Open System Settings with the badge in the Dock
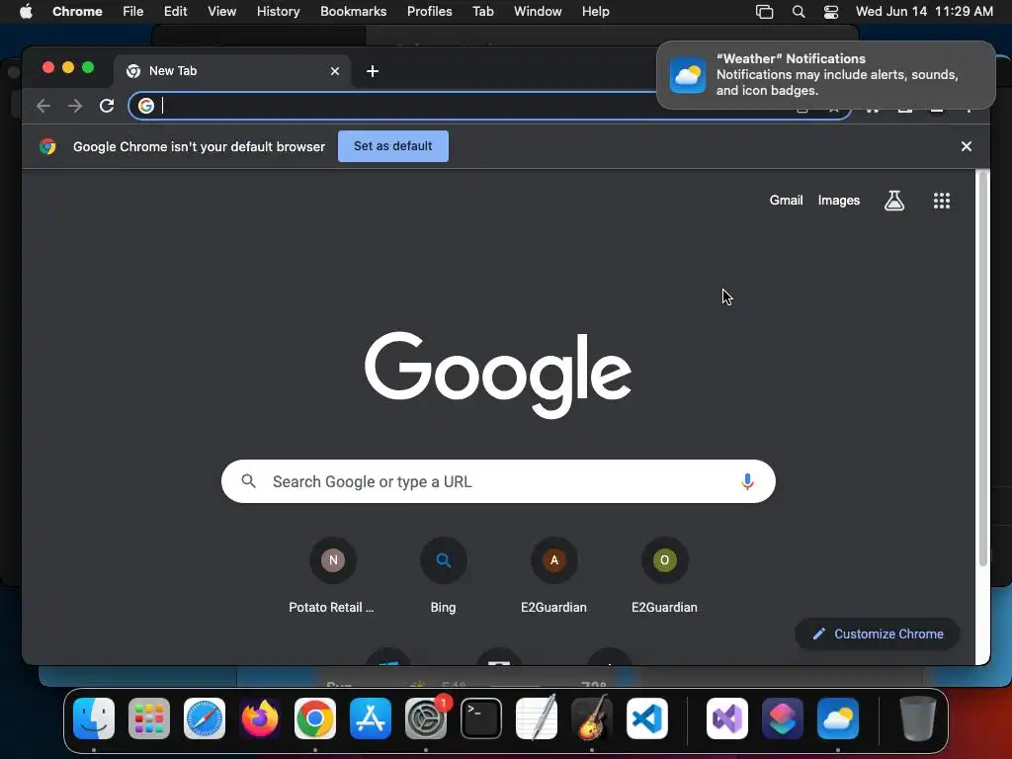The width and height of the screenshot is (1012, 759). [x=426, y=718]
